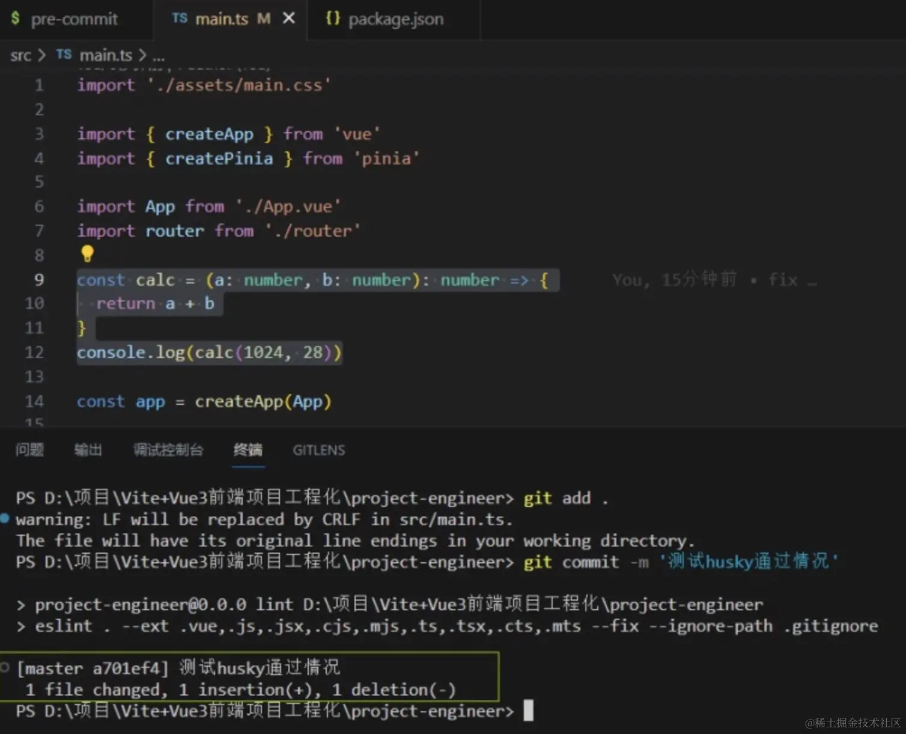This screenshot has width=906, height=734.
Task: Click the eslint command output line
Action: tap(447, 626)
